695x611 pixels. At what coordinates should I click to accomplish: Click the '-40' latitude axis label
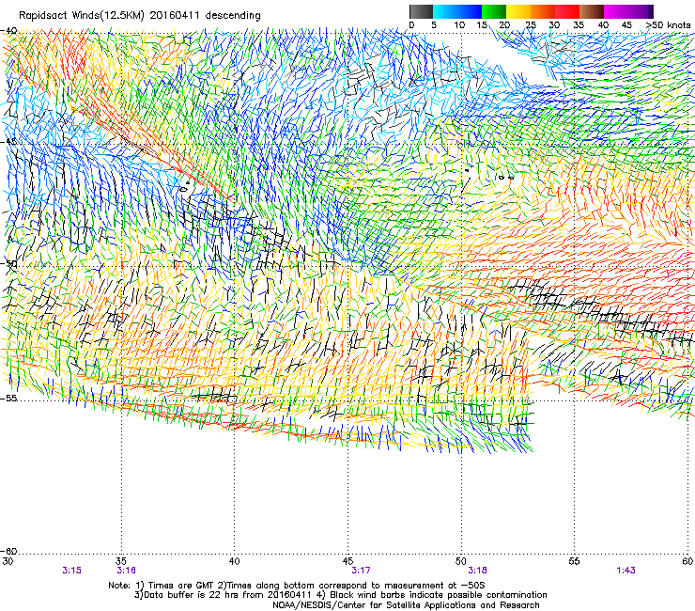8,30
